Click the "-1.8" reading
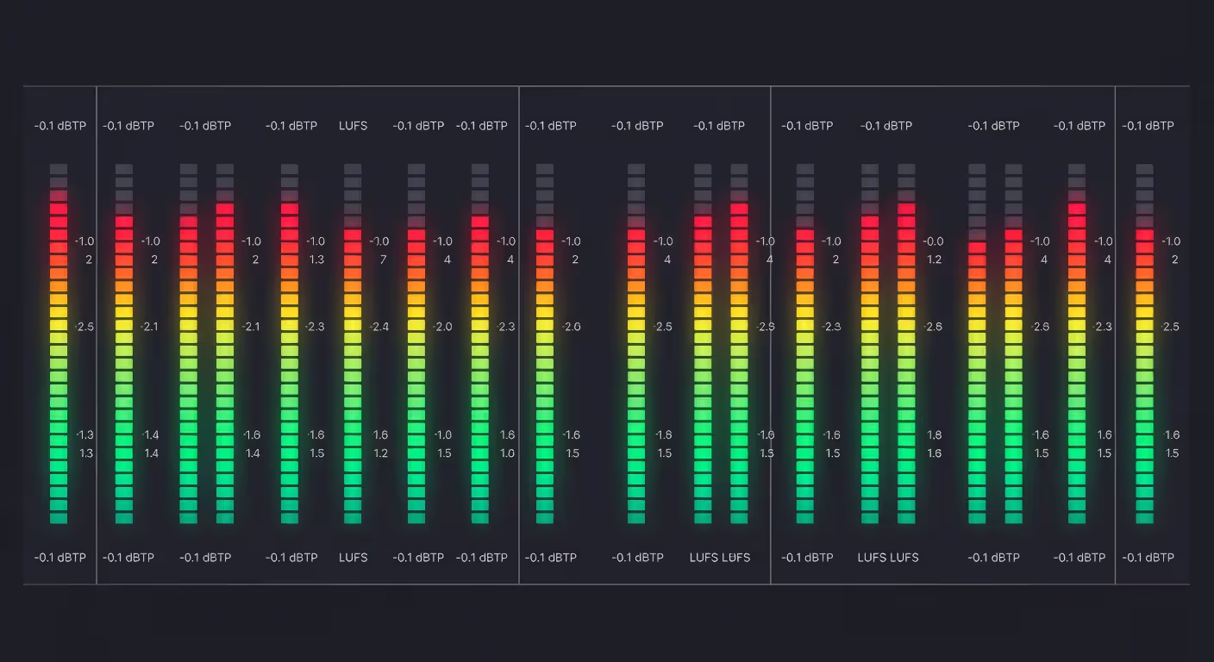Viewport: 1214px width, 662px height. [x=662, y=435]
